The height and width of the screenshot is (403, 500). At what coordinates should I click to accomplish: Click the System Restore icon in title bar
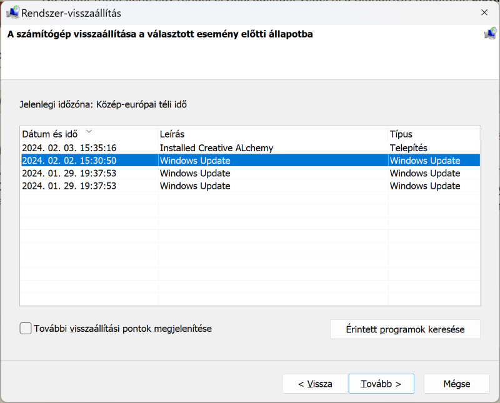click(12, 12)
